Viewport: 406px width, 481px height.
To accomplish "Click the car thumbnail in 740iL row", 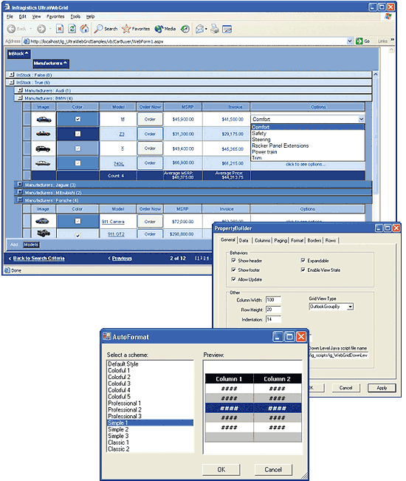I will pos(43,163).
